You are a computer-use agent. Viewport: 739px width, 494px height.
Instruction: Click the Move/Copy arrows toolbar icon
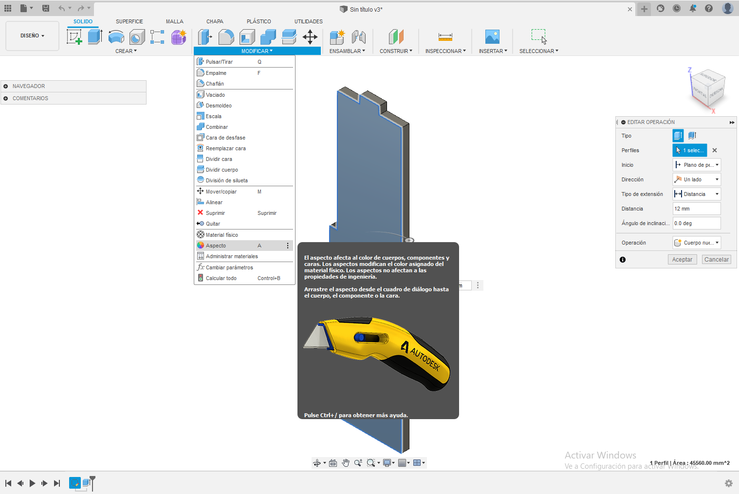click(310, 37)
